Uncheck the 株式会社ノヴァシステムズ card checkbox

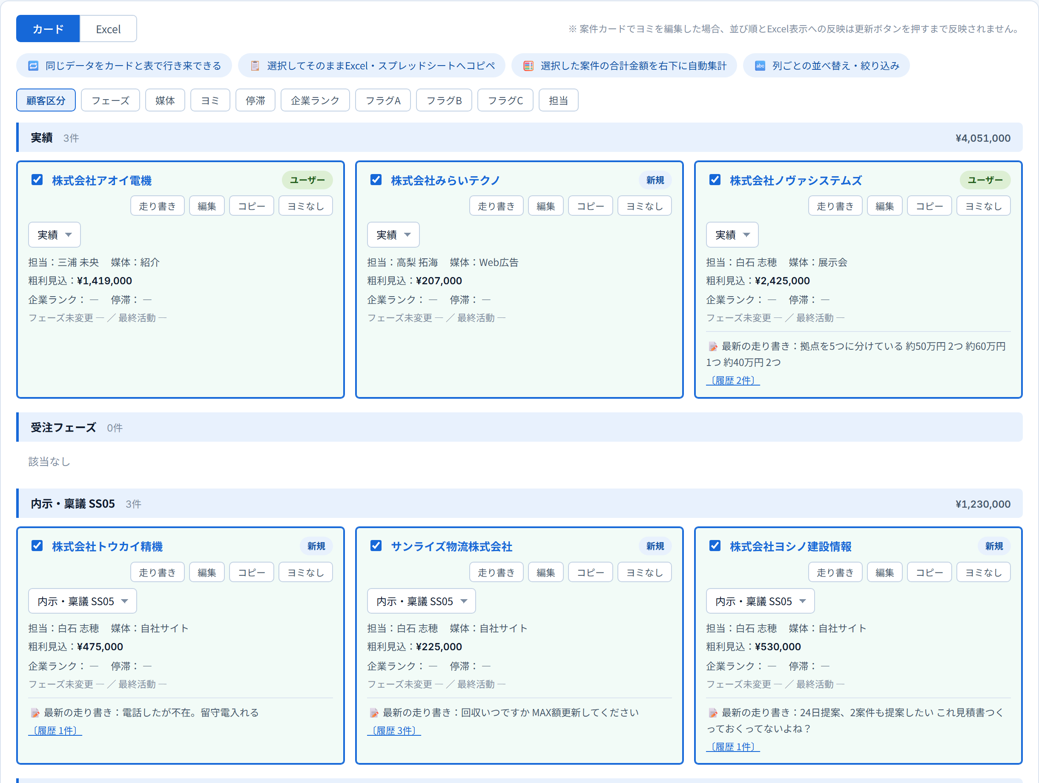(x=715, y=180)
